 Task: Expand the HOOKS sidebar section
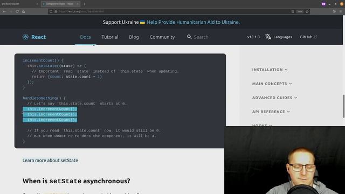pyautogui.click(x=262, y=125)
